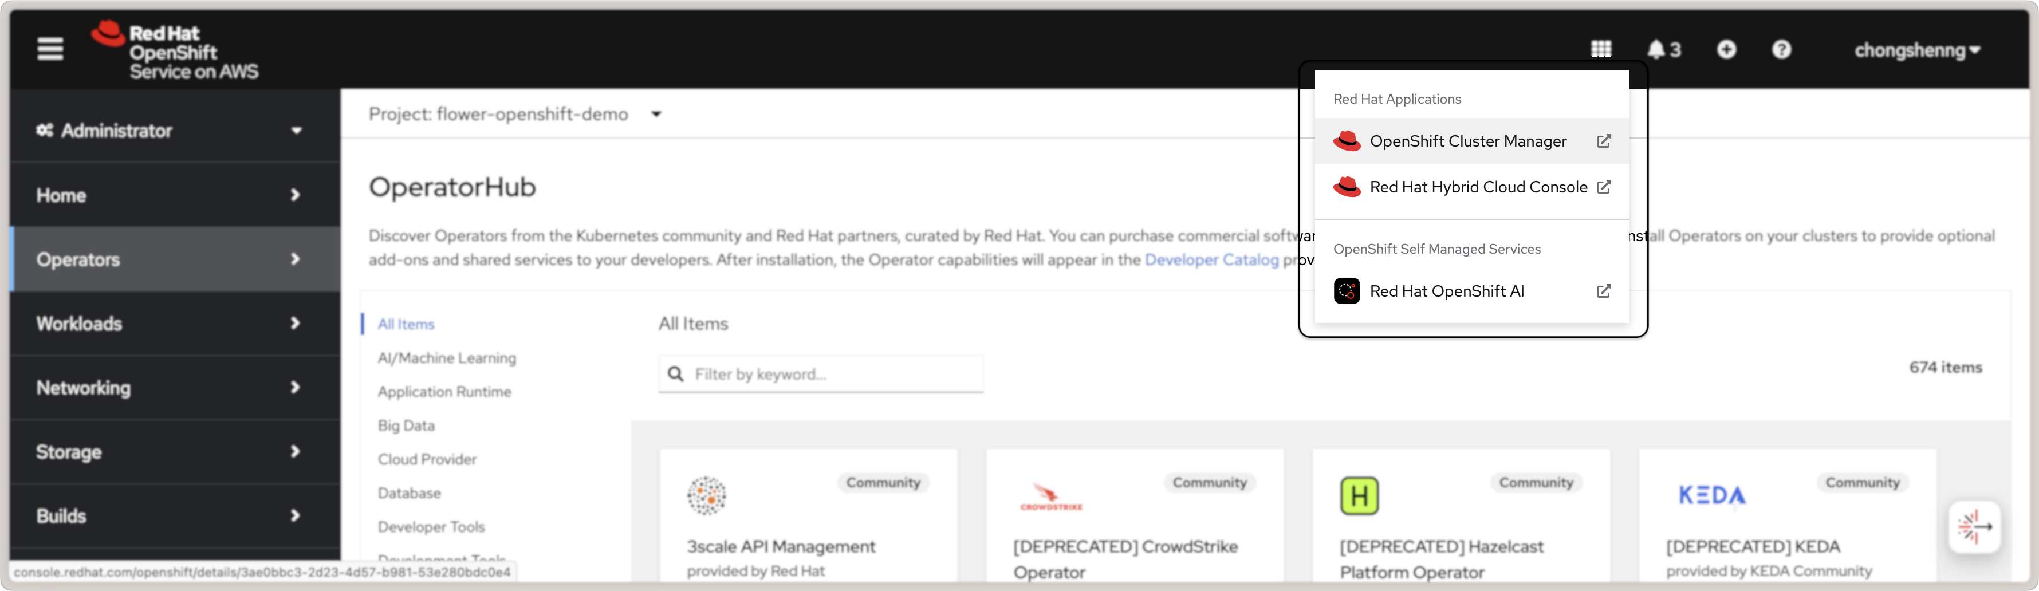Click the plus import icon in header
This screenshot has width=2039, height=591.
coord(1726,50)
